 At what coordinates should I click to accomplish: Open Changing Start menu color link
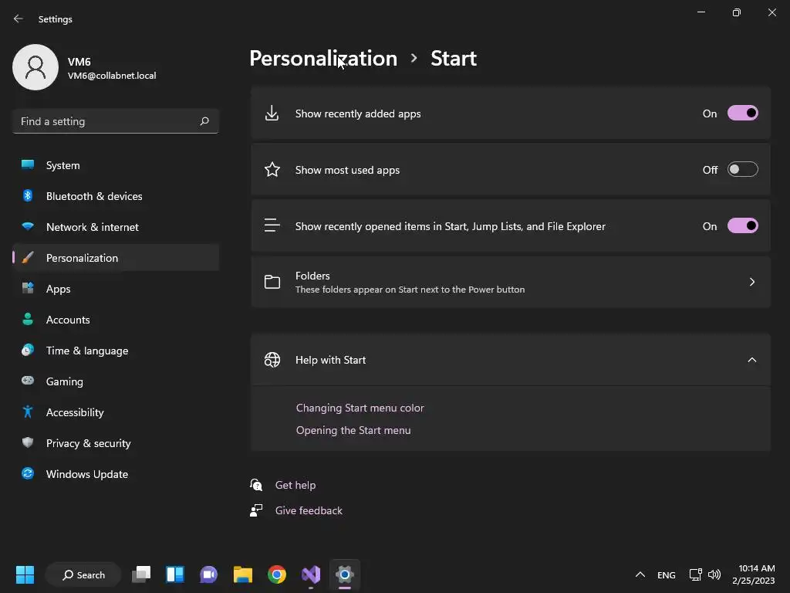coord(360,408)
